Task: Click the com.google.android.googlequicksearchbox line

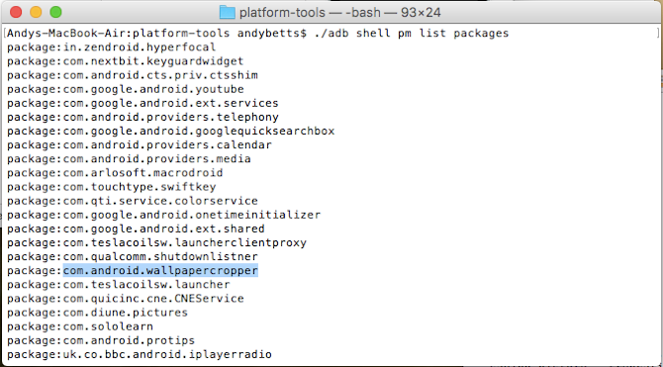Action: point(171,131)
